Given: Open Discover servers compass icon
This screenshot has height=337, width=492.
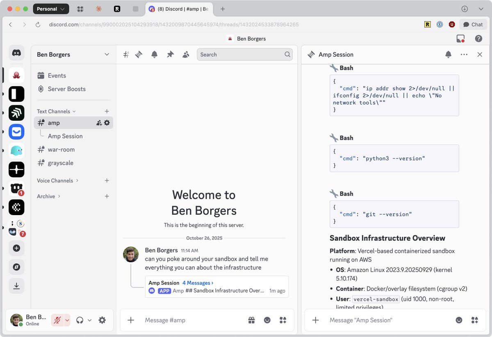Looking at the screenshot, I should pyautogui.click(x=16, y=267).
